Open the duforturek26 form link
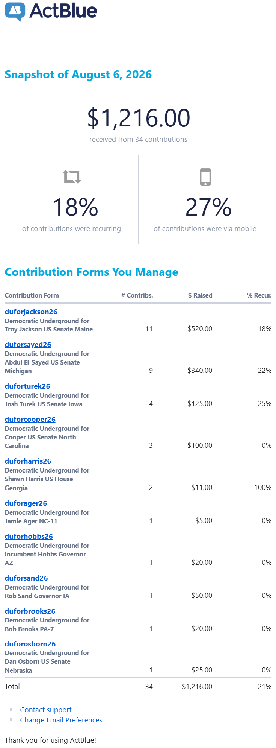 [27, 386]
